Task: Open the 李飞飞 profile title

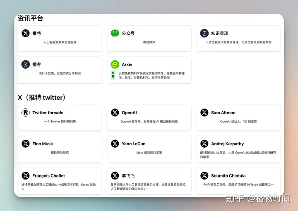Action: point(128,176)
